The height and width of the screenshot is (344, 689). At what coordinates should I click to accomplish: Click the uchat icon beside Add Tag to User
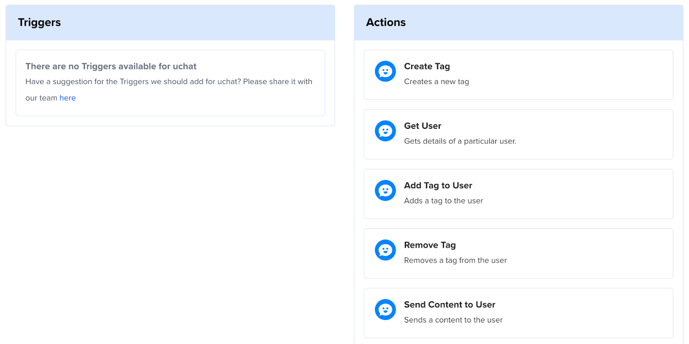[x=385, y=191]
